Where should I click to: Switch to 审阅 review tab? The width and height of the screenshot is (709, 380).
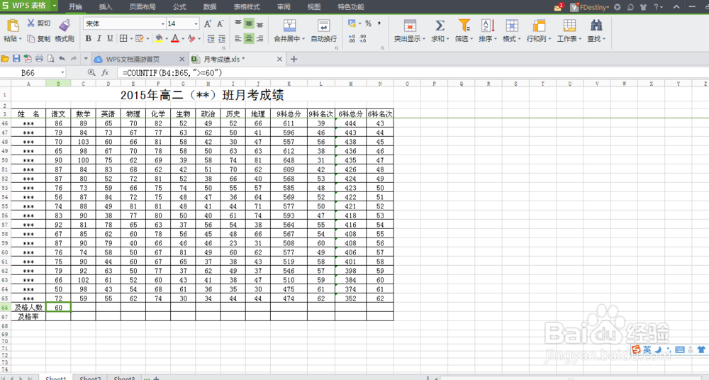click(284, 7)
